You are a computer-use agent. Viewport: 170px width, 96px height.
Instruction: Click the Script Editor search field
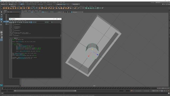(x=41, y=22)
